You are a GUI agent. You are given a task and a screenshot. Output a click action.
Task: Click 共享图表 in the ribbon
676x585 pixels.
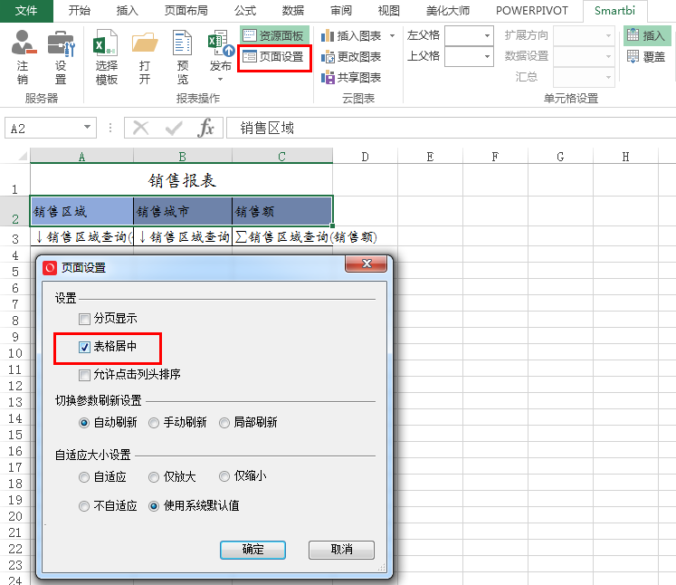coord(352,78)
